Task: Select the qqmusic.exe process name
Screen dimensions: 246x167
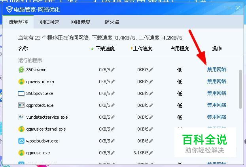Action: tap(38, 153)
